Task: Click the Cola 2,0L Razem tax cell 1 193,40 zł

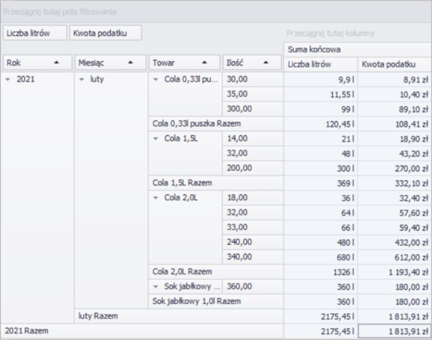Action: 394,272
